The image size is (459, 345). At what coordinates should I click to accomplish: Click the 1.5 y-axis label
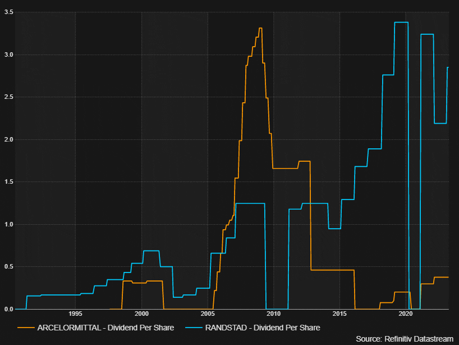pos(9,181)
